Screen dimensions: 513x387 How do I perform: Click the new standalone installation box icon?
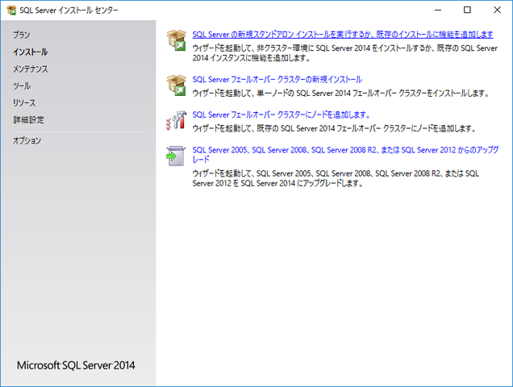pyautogui.click(x=177, y=40)
